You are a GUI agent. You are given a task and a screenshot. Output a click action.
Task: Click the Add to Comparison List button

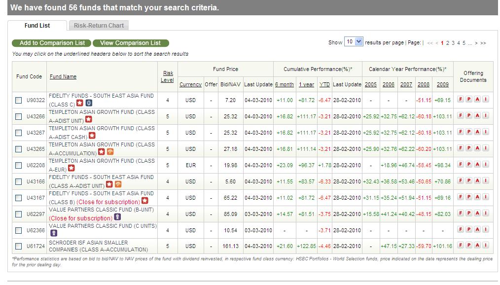click(52, 43)
